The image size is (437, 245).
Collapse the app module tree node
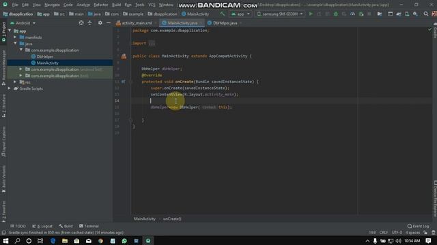(x=10, y=31)
